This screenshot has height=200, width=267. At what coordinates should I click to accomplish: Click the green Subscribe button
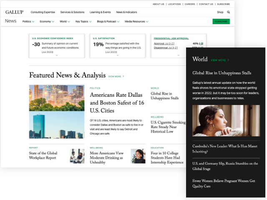click(221, 21)
